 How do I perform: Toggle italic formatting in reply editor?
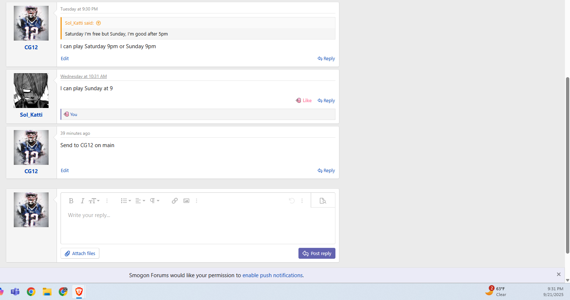[82, 201]
